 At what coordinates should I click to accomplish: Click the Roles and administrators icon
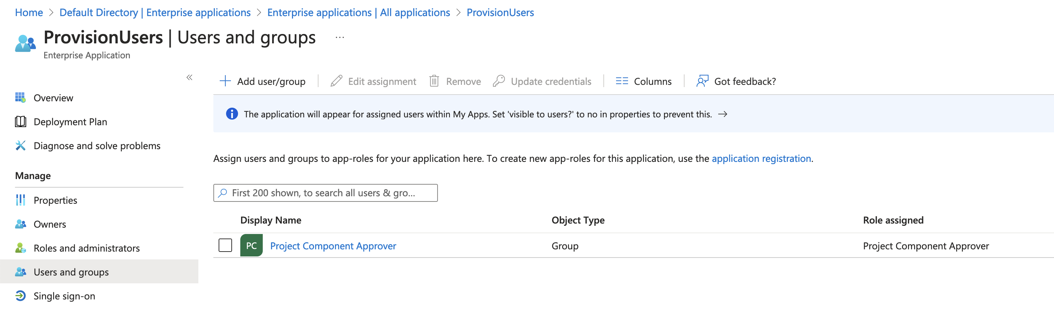tap(21, 248)
